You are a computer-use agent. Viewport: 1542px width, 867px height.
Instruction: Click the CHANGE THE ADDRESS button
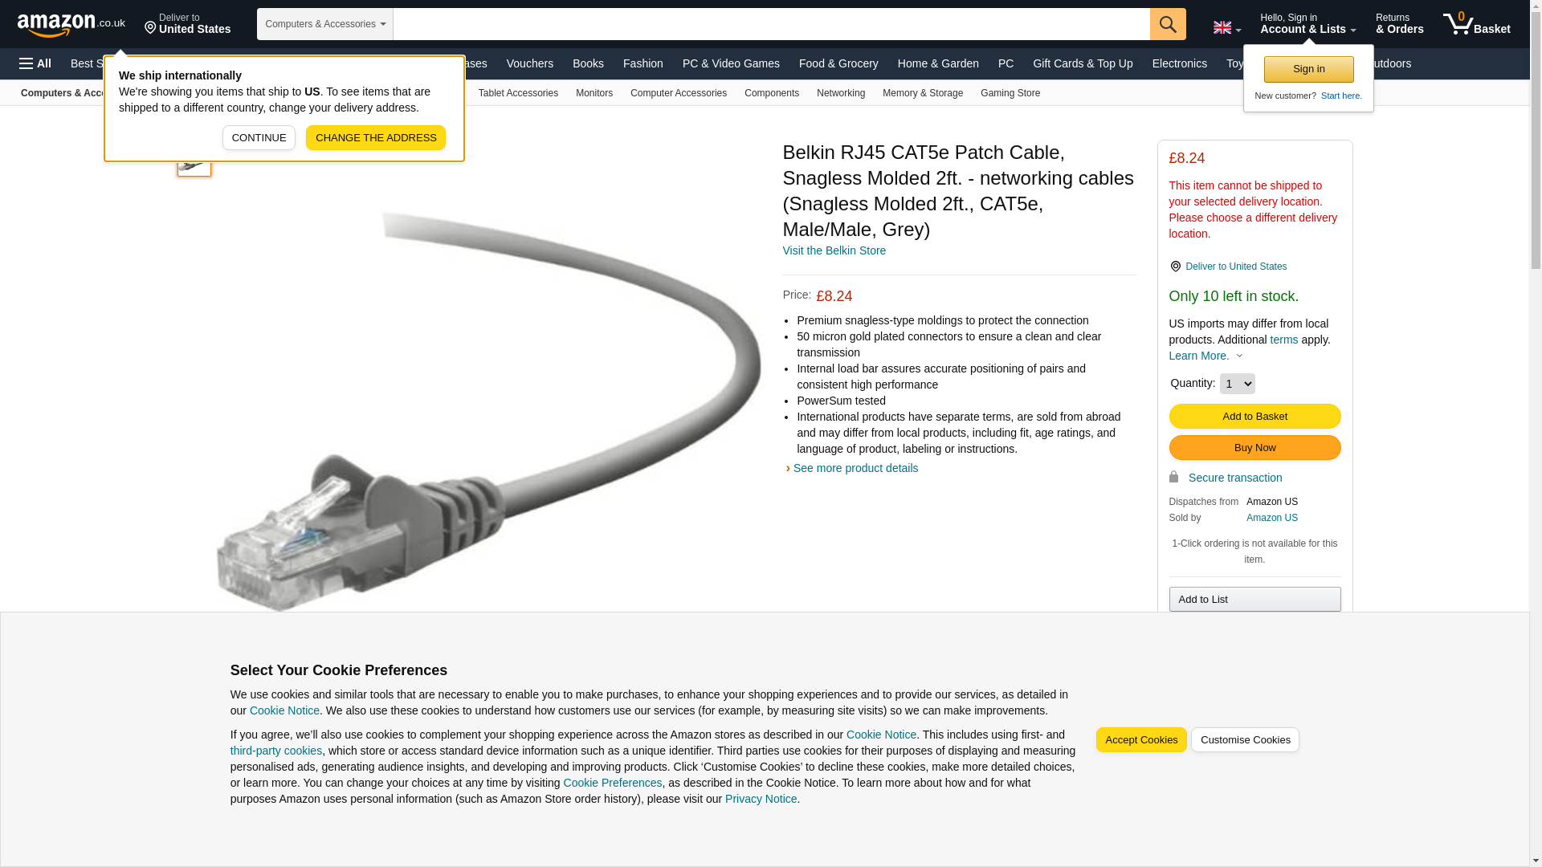375,137
